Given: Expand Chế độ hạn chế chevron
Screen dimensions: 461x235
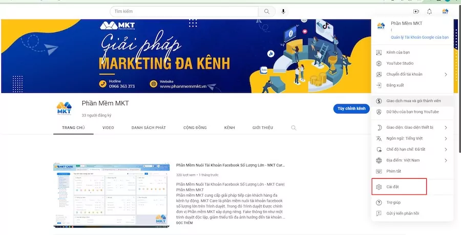Looking at the screenshot, I should tap(446, 149).
